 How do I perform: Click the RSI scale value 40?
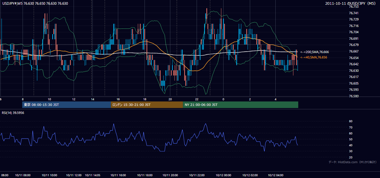pos(351,145)
